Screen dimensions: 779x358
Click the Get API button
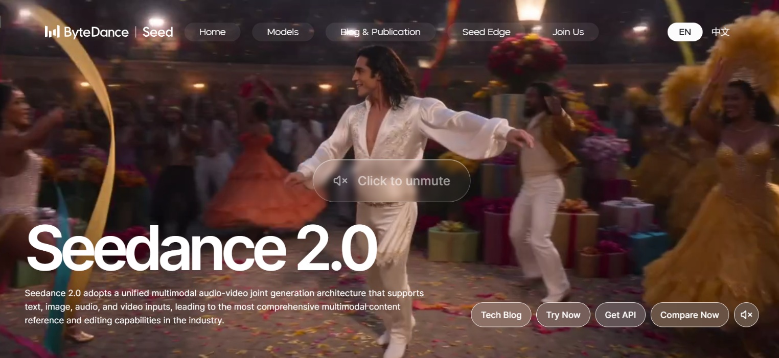tap(621, 315)
